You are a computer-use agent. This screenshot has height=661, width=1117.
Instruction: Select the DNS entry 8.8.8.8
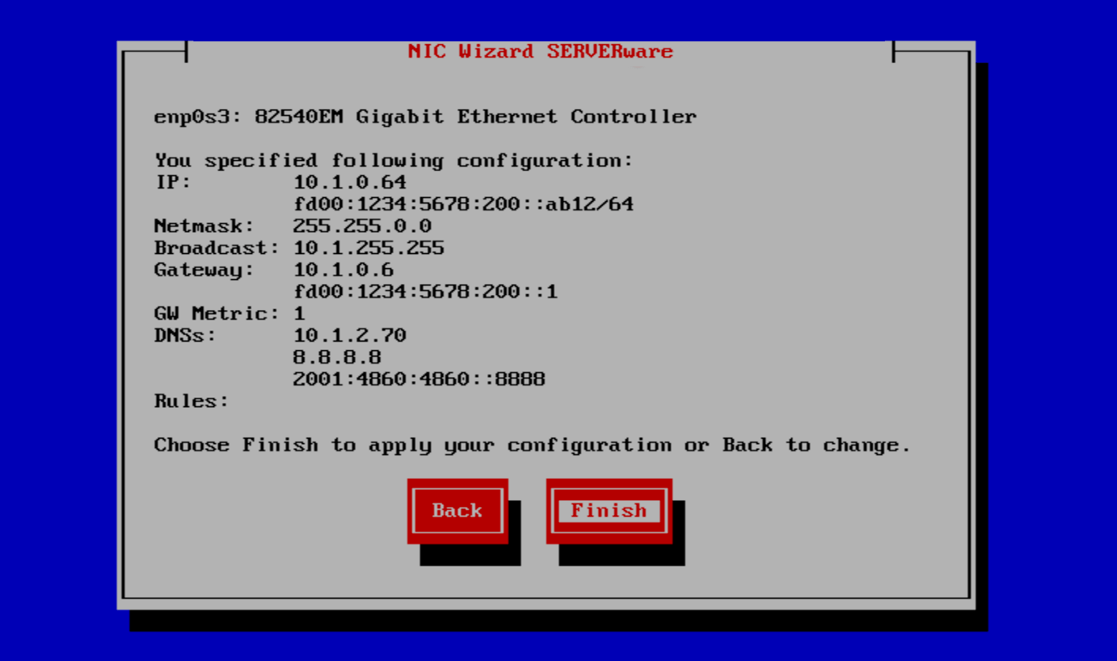337,357
